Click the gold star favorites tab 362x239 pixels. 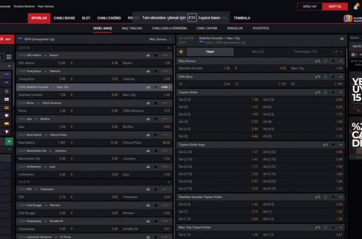[181, 52]
